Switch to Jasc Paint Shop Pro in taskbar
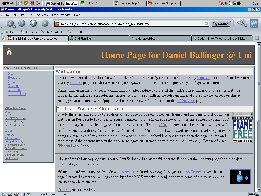Image resolution: width=261 pixels, height=196 pixels. pyautogui.click(x=164, y=3)
